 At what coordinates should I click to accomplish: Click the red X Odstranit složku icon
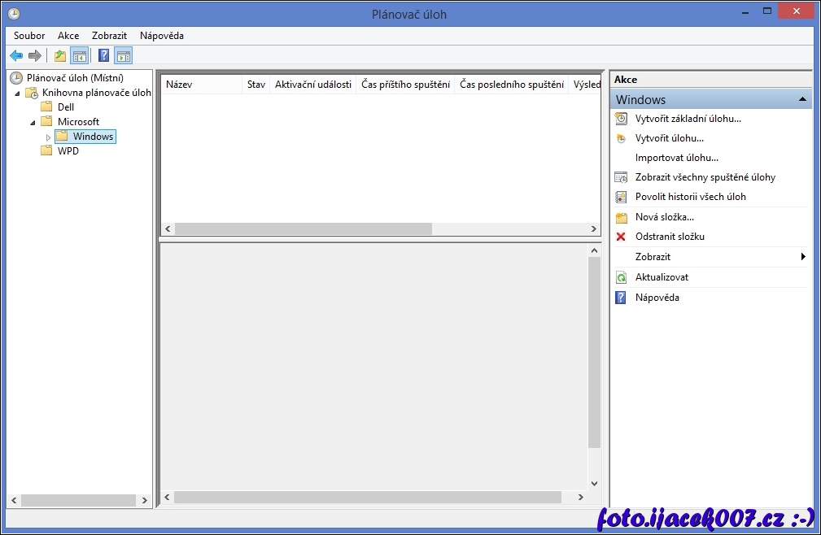(621, 237)
